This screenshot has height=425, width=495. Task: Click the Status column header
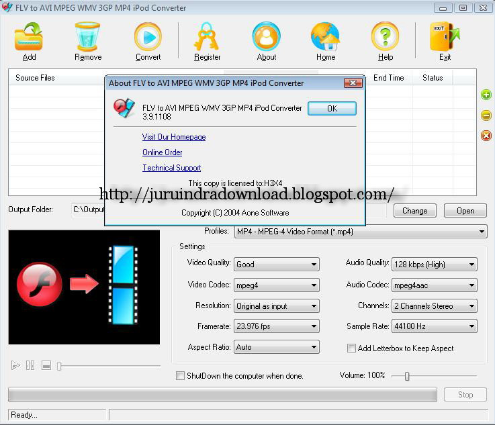click(433, 78)
